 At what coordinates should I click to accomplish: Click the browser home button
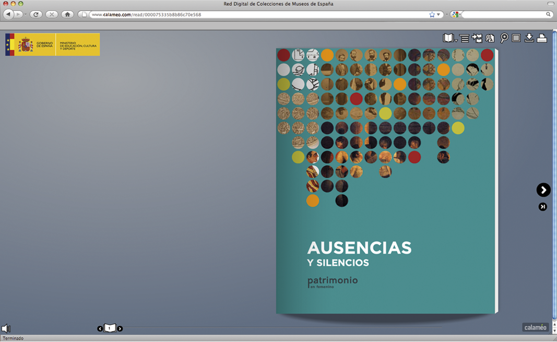[67, 15]
